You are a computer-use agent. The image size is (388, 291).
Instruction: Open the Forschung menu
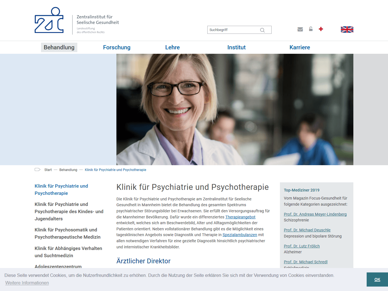click(117, 47)
